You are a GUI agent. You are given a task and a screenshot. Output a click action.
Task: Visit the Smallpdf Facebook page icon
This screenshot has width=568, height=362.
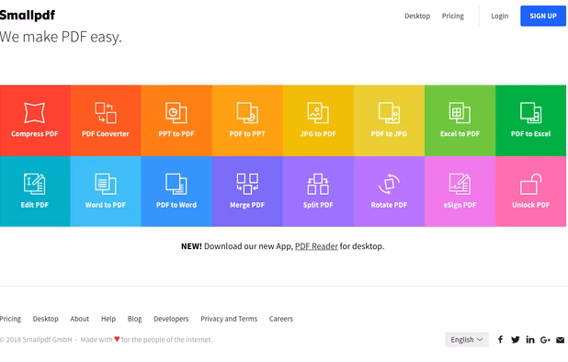500,340
